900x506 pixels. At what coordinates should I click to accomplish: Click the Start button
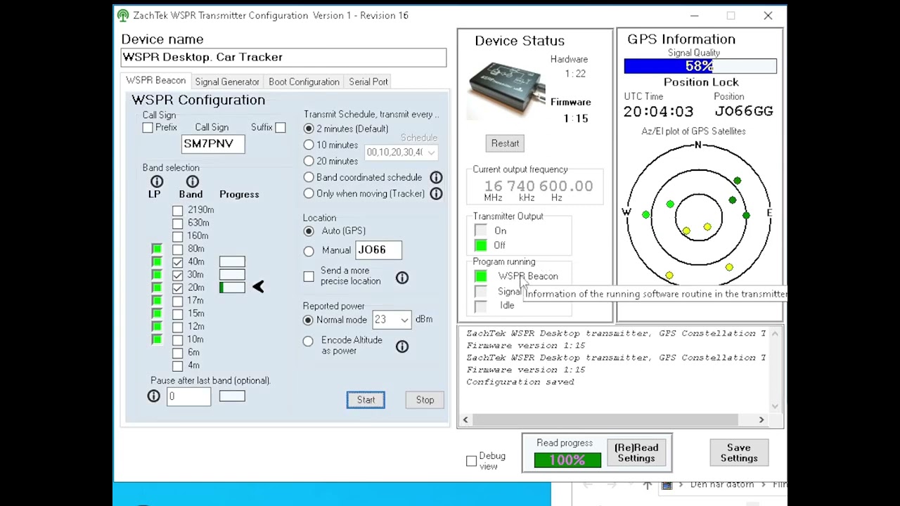pos(366,400)
